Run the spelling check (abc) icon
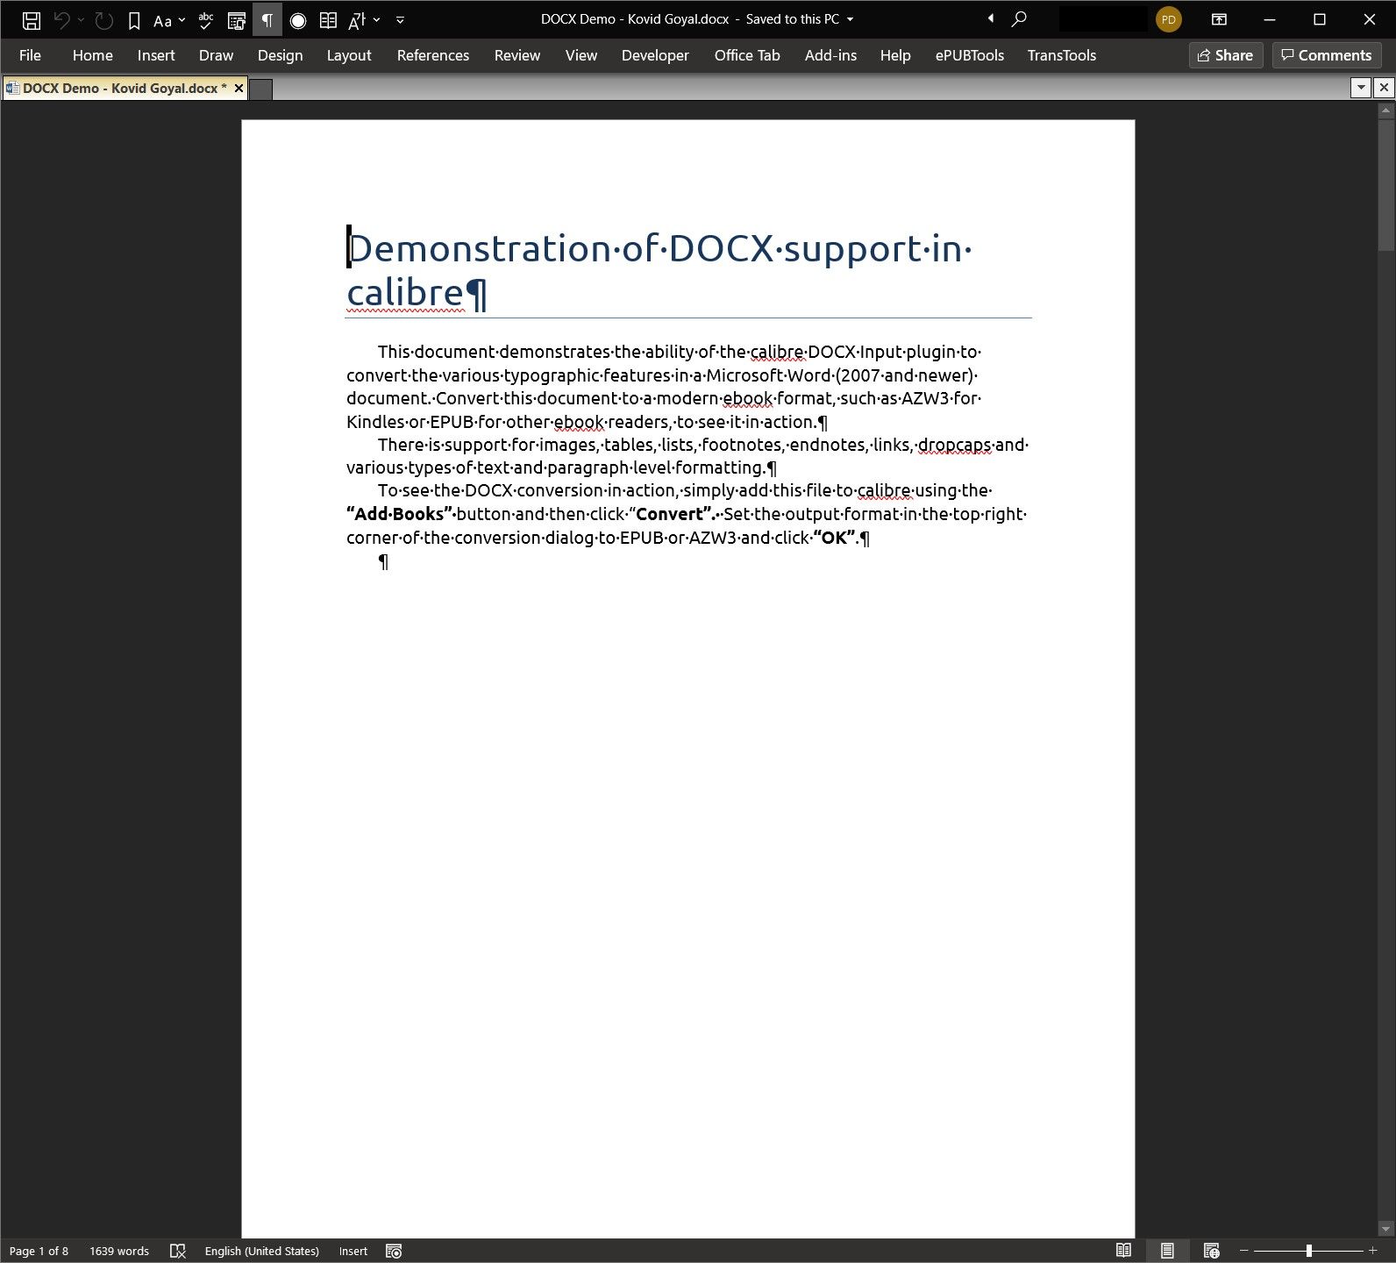 pos(206,19)
